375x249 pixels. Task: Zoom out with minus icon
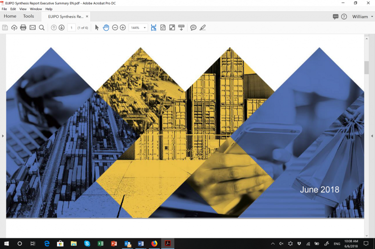coord(115,28)
